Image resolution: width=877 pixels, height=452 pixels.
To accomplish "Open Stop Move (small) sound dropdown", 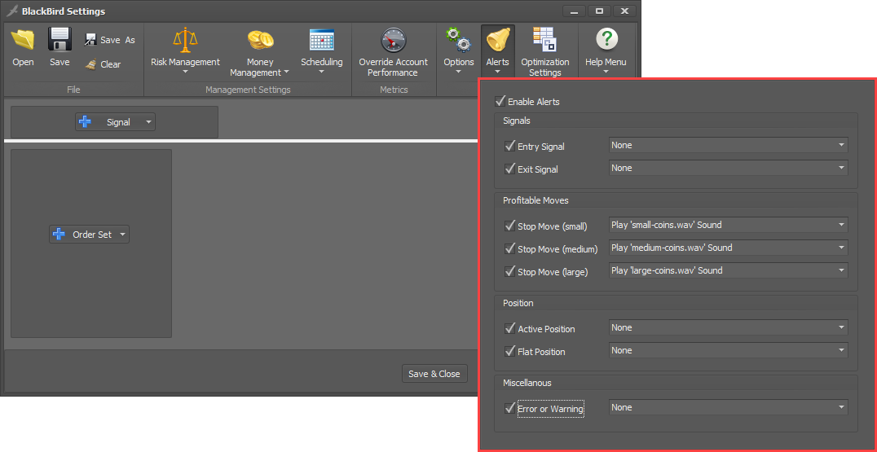I will click(x=728, y=225).
